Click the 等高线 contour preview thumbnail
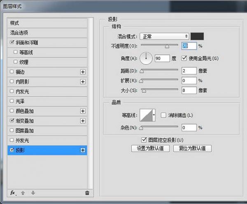This screenshot has height=204, width=247. tap(146, 115)
